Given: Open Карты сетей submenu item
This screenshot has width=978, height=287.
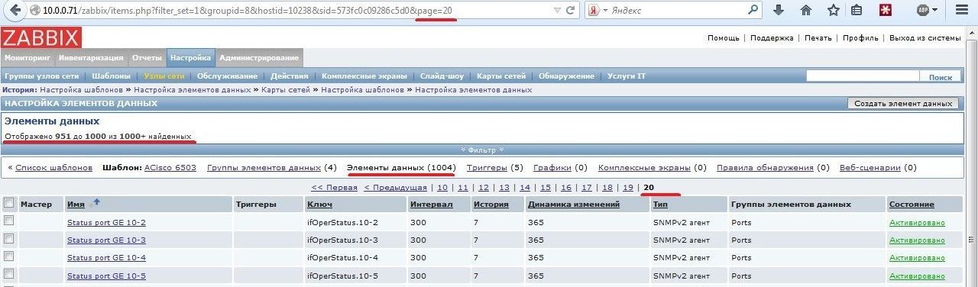Looking at the screenshot, I should tap(501, 76).
